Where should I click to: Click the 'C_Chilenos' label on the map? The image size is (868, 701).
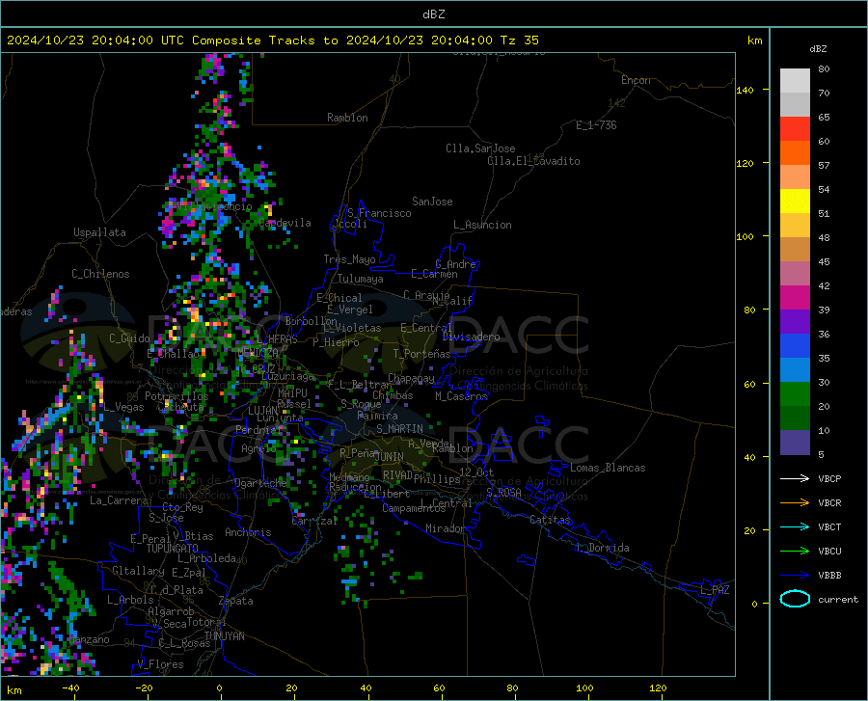pyautogui.click(x=100, y=274)
